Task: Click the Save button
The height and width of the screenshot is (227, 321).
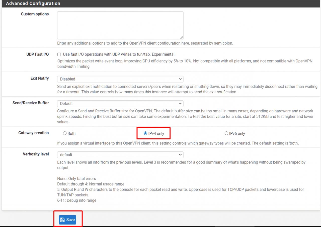Action: [67, 220]
